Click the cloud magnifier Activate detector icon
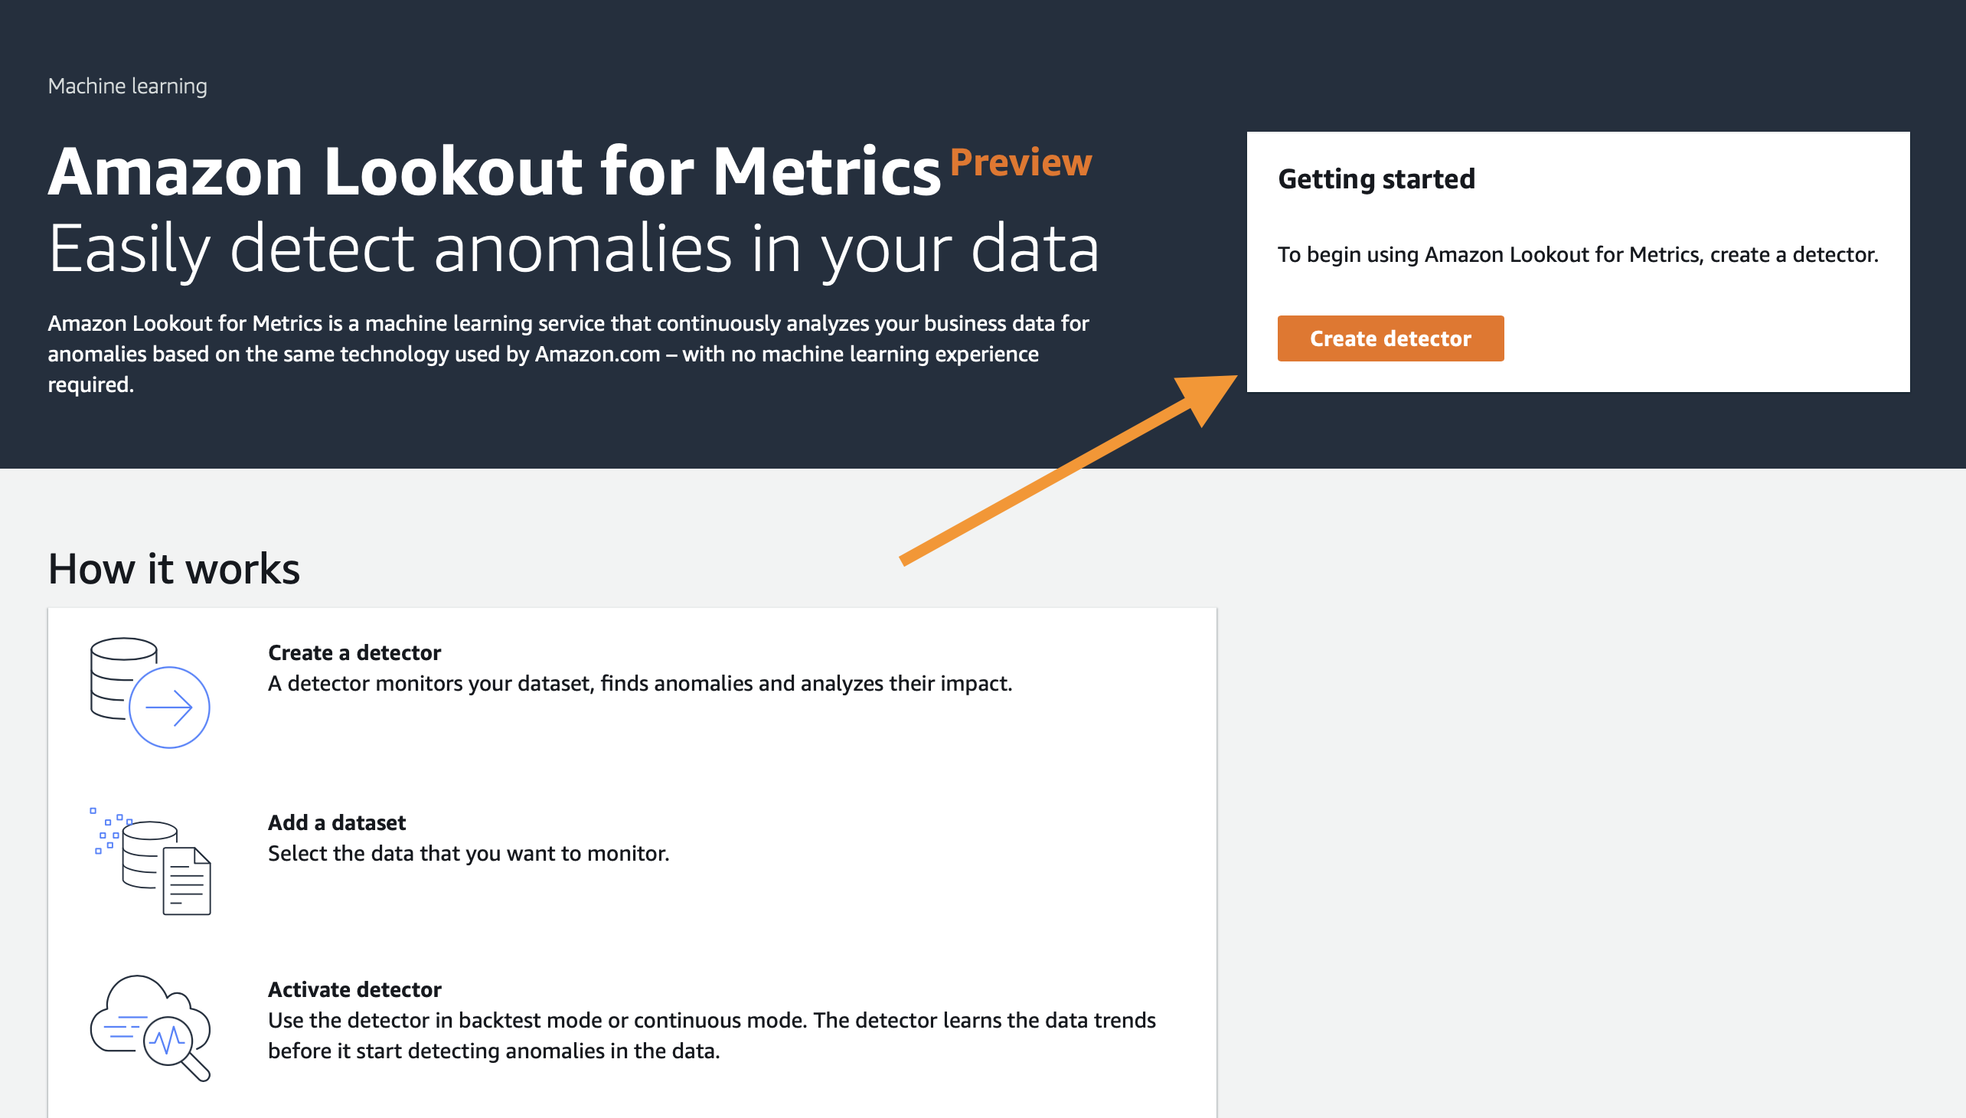 point(151,1029)
